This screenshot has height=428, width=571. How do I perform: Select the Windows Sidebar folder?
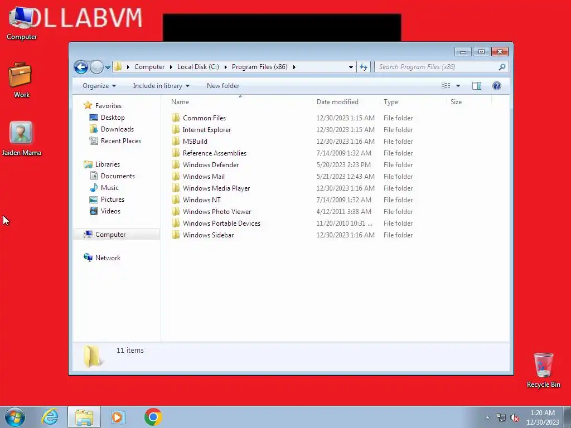coord(209,235)
